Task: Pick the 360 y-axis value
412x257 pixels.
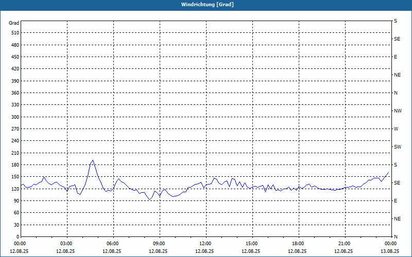Action: pyautogui.click(x=15, y=93)
